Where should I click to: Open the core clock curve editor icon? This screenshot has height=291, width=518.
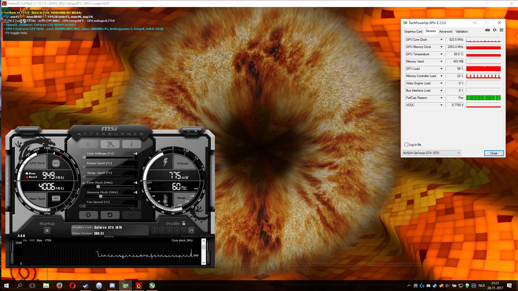point(83,183)
